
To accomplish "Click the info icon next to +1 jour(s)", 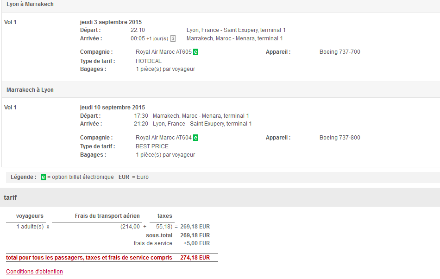I will coord(173,38).
